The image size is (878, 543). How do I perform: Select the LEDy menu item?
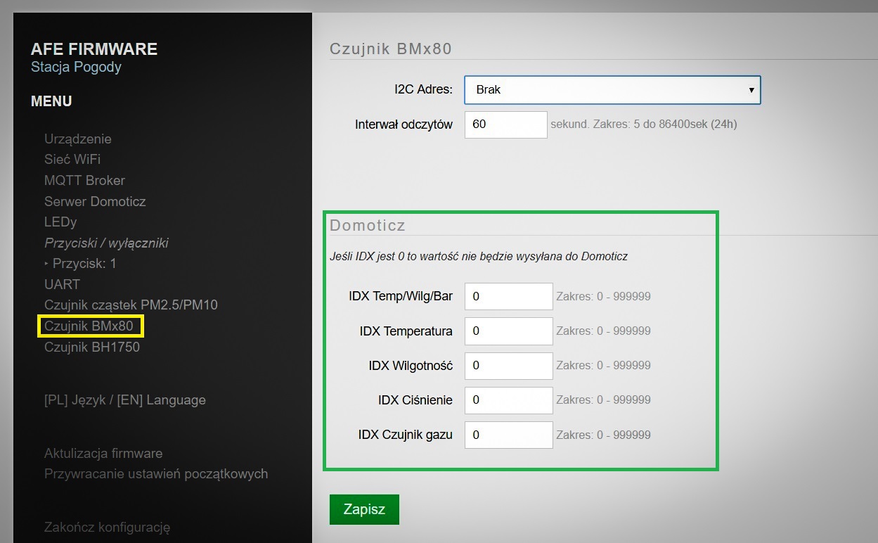coord(60,222)
